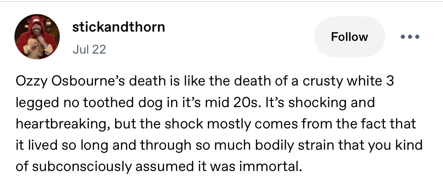Click the stickandthorn profile avatar
Image resolution: width=443 pixels, height=194 pixels.
[37, 36]
